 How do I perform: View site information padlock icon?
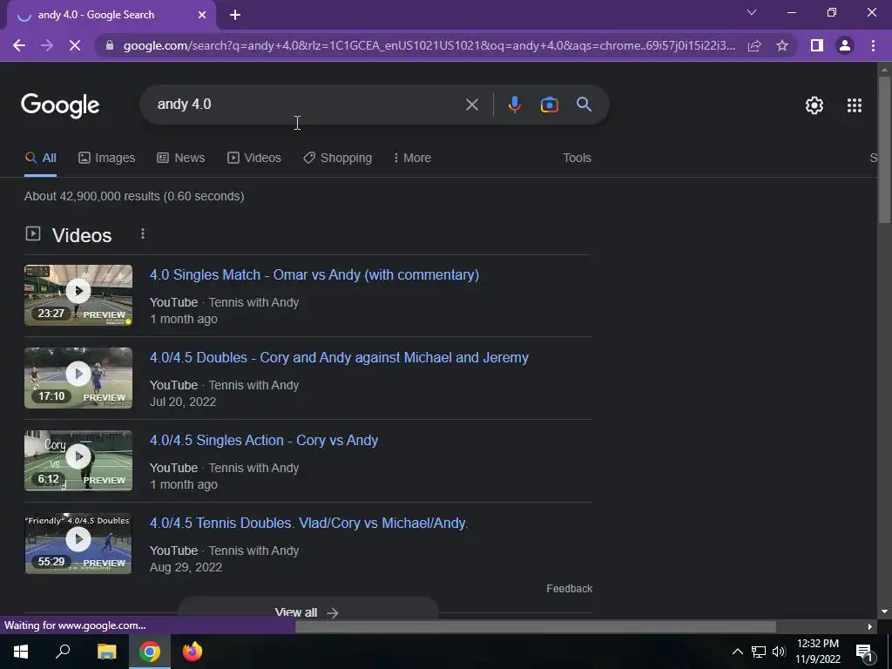pos(110,45)
